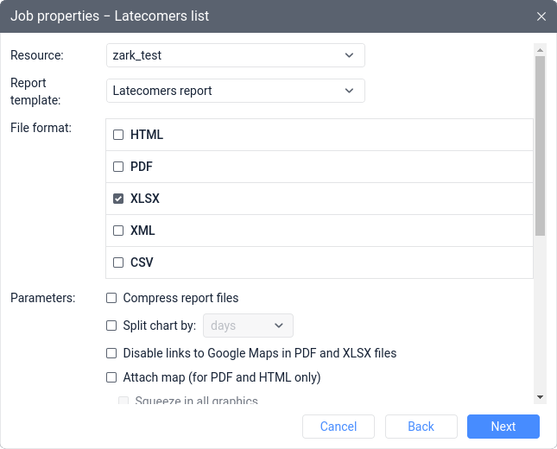Expand the Report template dropdown
Screen dimensions: 557x449
coord(236,91)
